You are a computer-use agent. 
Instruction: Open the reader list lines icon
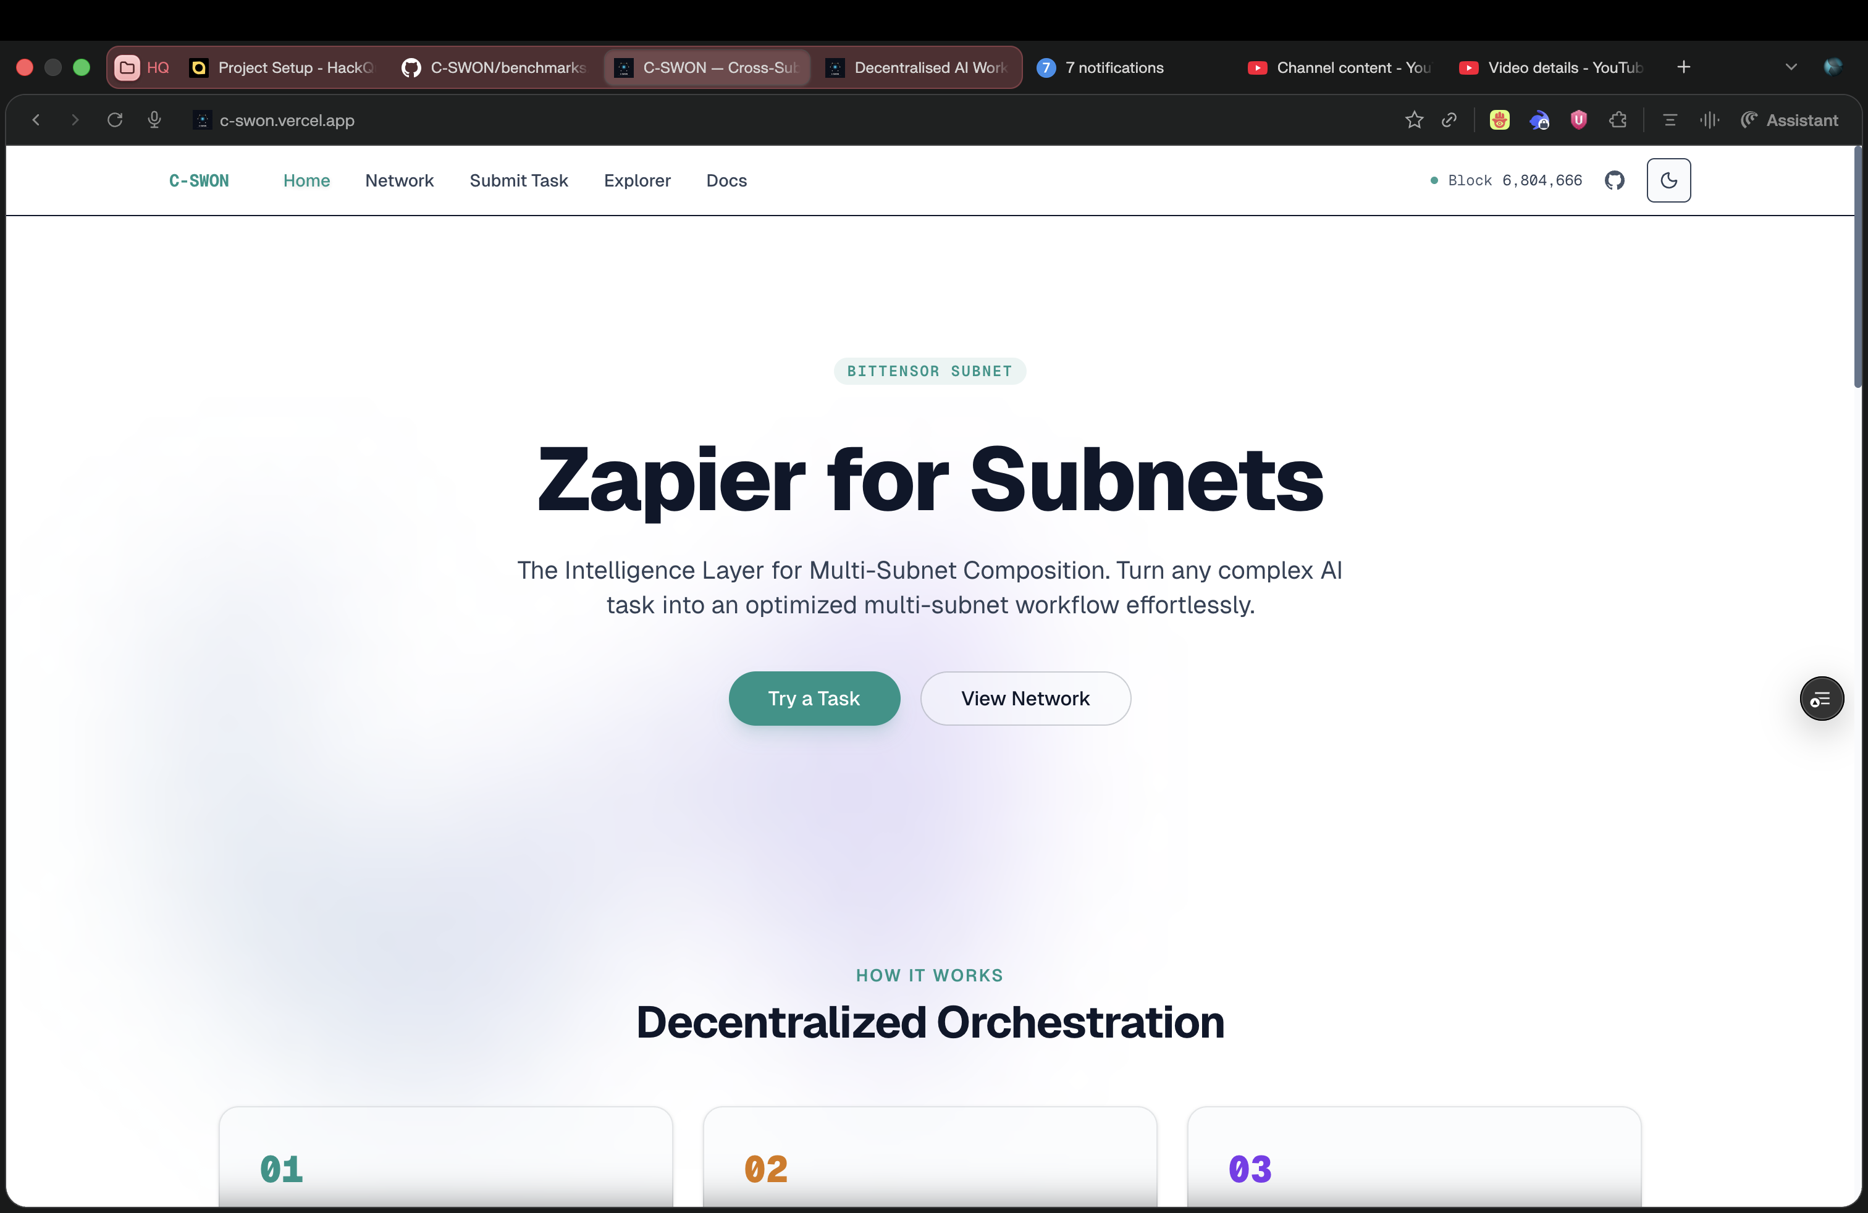pyautogui.click(x=1670, y=120)
